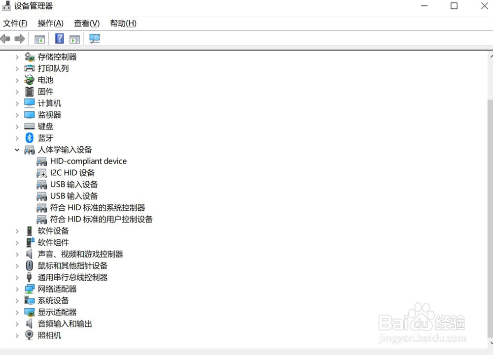Select the 符合 HID 标准的系统控制器 entry
493x355 pixels.
97,207
